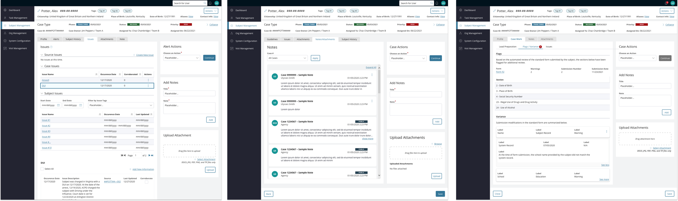The image size is (678, 201).
Task: Open the All Cases dropdown in Notes
Action: [287, 58]
